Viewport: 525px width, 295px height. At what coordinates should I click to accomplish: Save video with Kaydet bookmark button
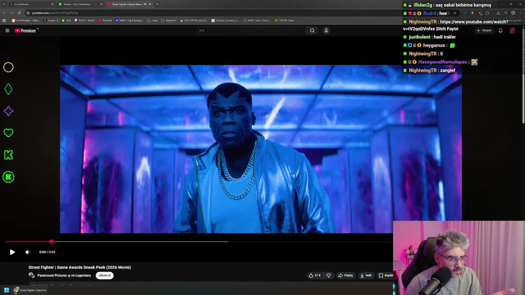click(386, 275)
